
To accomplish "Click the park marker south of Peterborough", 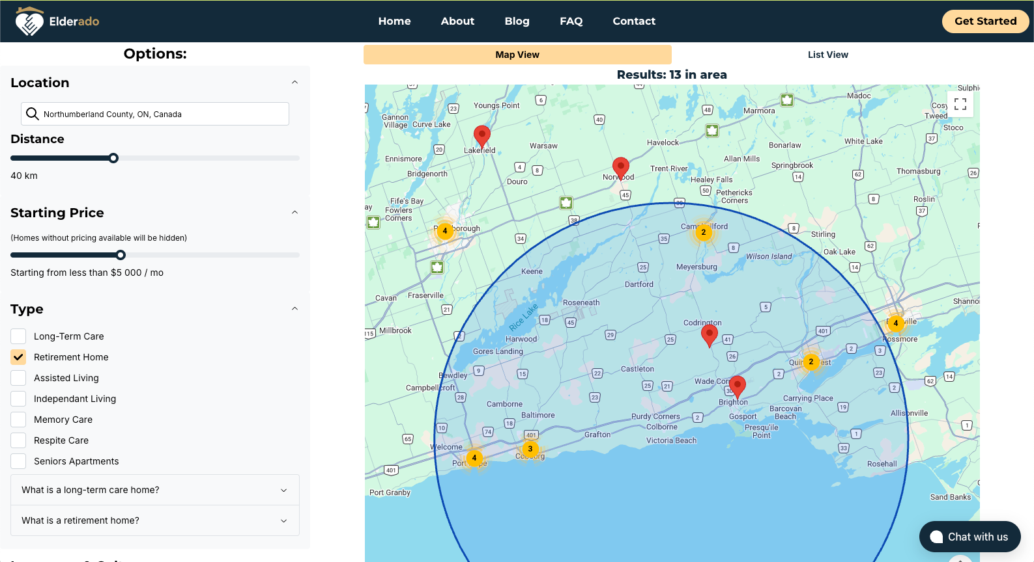I will tap(437, 267).
